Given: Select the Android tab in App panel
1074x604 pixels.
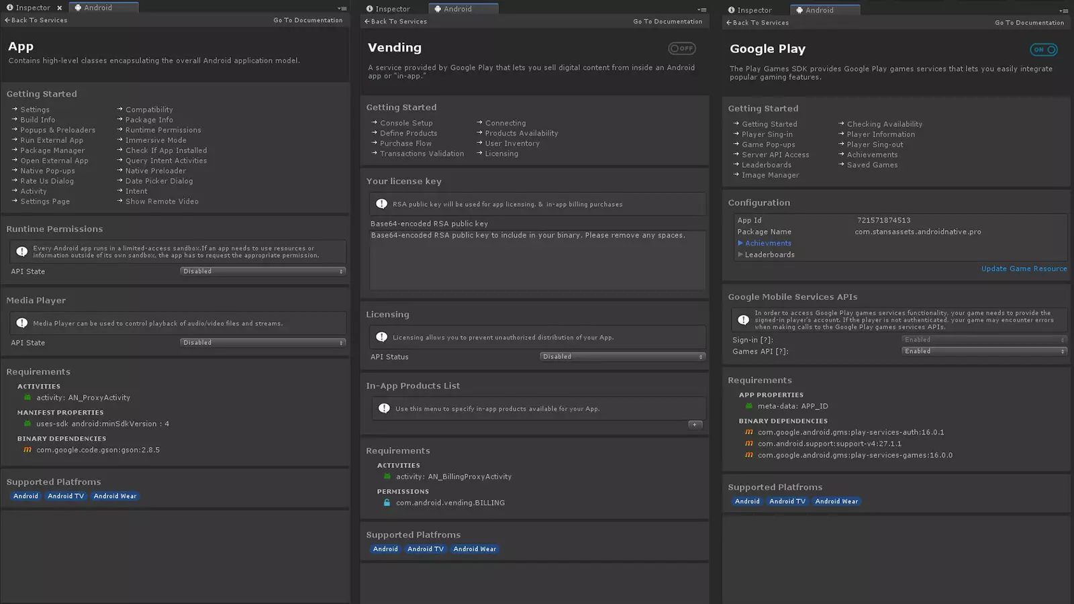Looking at the screenshot, I should pyautogui.click(x=103, y=8).
